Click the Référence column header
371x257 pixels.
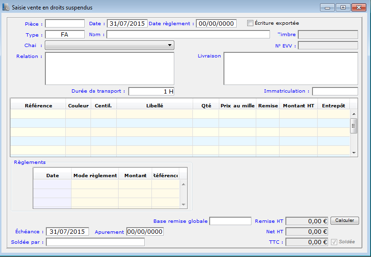click(x=38, y=105)
